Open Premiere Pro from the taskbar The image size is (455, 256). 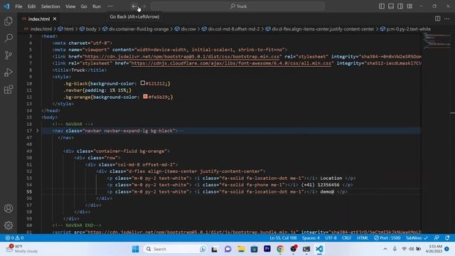[267, 249]
